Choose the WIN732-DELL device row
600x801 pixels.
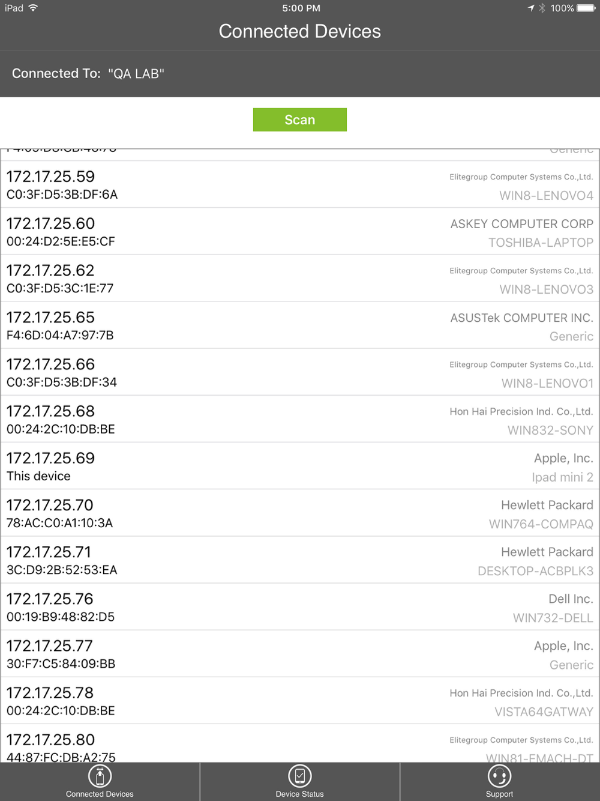click(x=300, y=607)
